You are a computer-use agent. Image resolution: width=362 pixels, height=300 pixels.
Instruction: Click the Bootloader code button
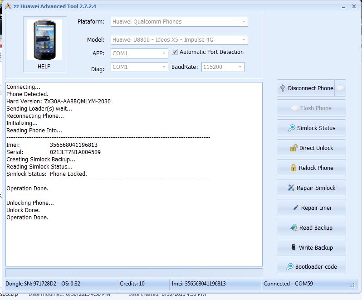(311, 266)
